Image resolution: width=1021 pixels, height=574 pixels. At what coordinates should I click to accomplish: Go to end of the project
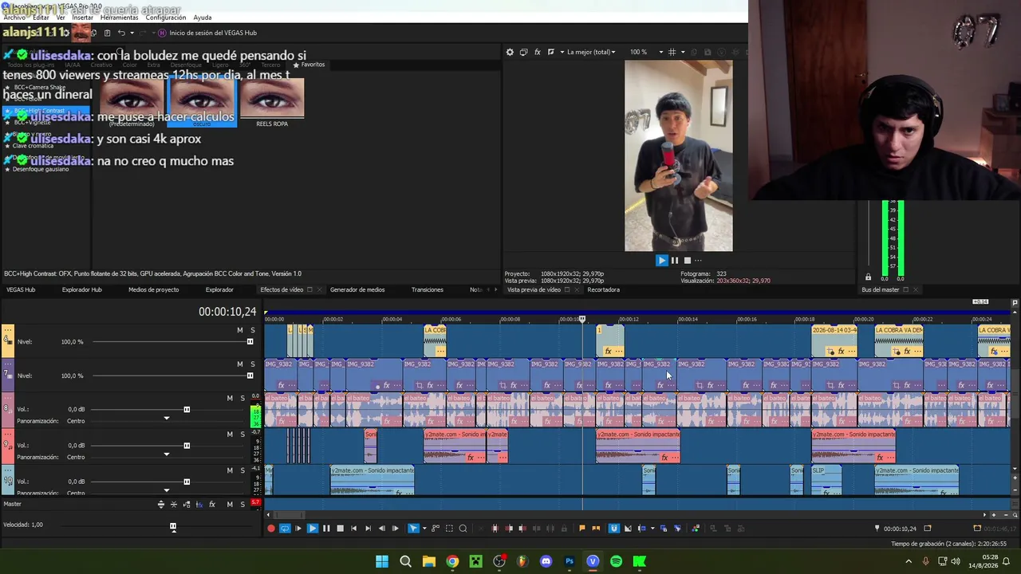point(368,528)
